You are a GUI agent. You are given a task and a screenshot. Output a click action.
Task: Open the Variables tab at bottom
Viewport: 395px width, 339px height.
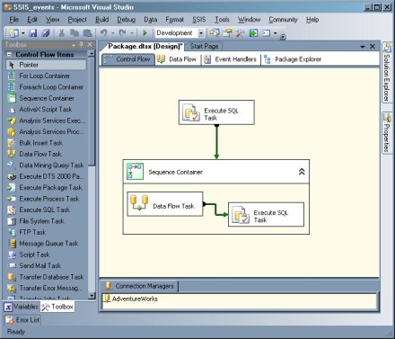(22, 307)
